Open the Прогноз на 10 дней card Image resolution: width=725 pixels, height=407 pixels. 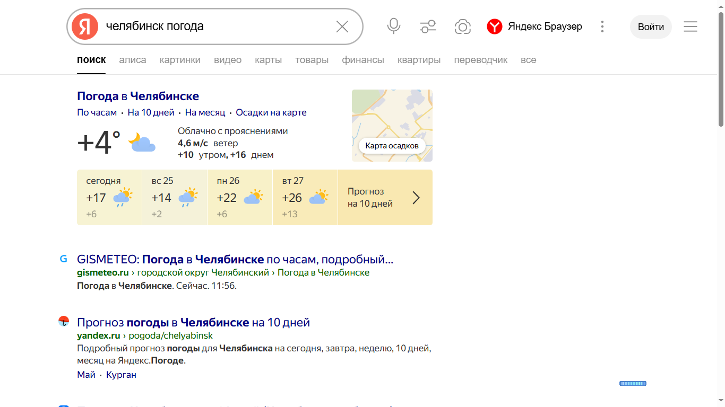pos(385,197)
